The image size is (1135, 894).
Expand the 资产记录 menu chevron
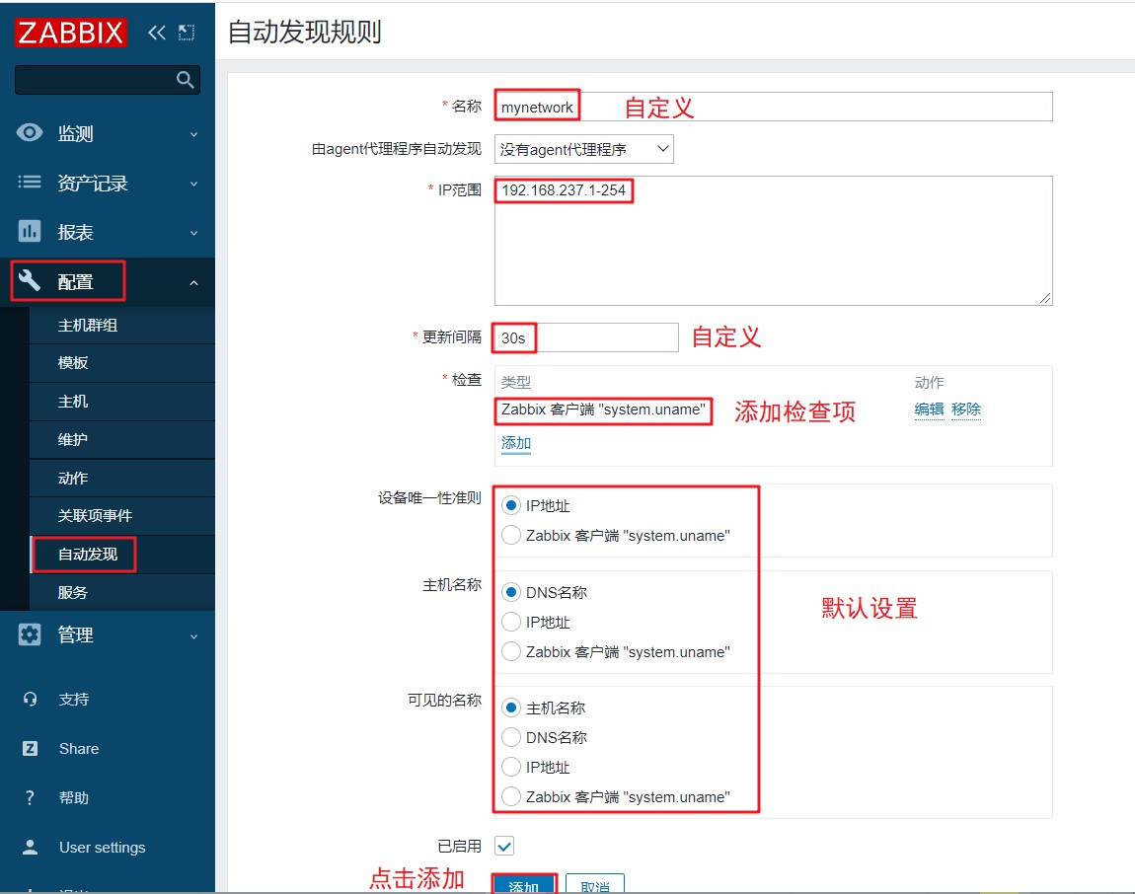pos(193,184)
